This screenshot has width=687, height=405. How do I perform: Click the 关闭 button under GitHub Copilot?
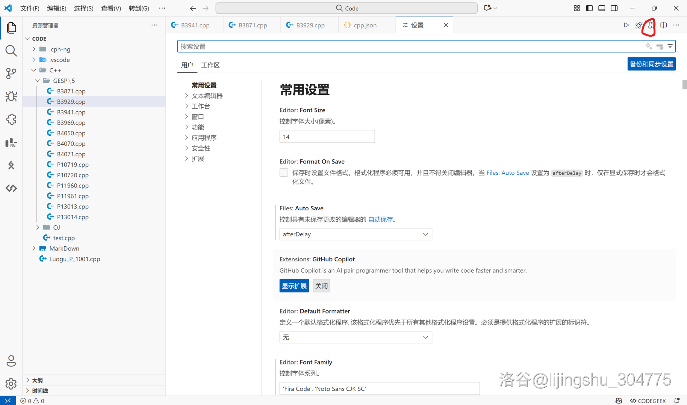tap(321, 286)
